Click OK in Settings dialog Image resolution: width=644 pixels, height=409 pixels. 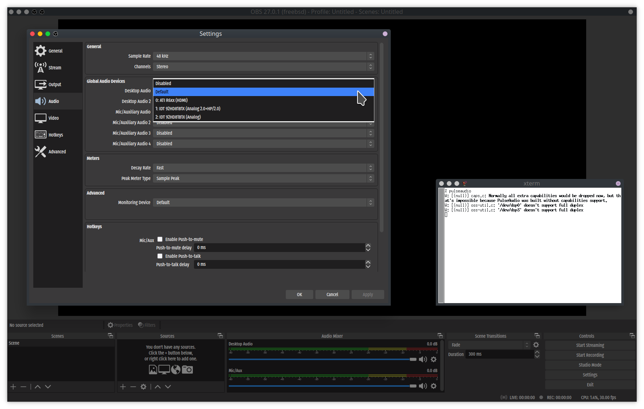pos(299,294)
